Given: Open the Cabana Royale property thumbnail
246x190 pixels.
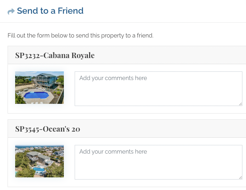Looking at the screenshot, I should (x=39, y=88).
